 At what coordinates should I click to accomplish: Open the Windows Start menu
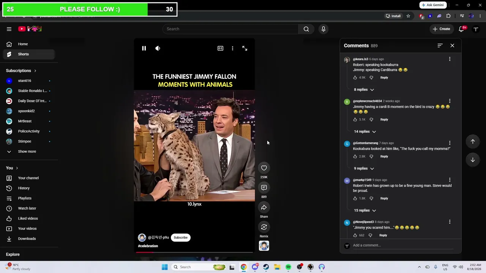164,267
